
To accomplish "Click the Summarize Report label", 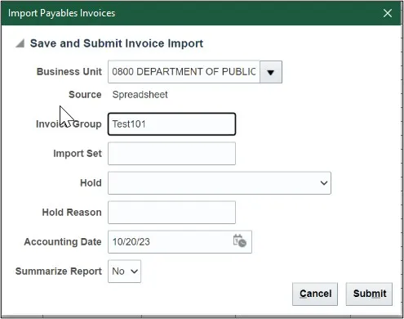I will coord(59,271).
